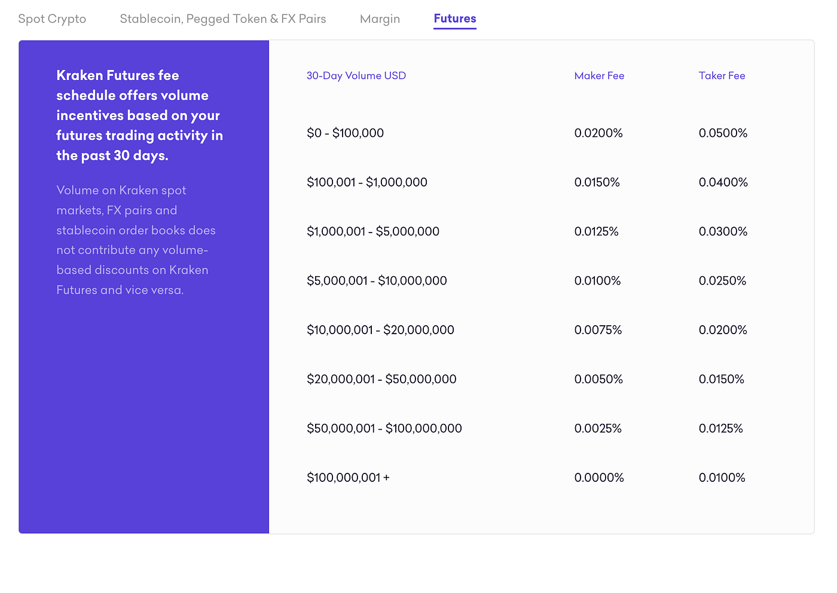Click maker fee 0.0100% in $5,000,001 row
837x593 pixels.
click(x=597, y=280)
